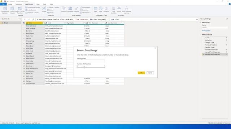231x129 pixels.
Task: Click the Save icon in title bar
Action: click(5, 1)
